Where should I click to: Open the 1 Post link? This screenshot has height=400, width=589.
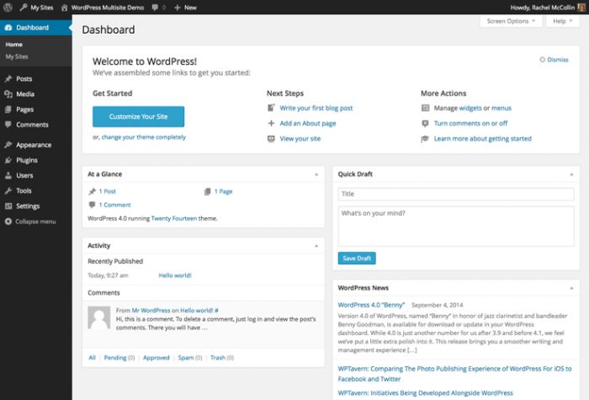click(x=108, y=191)
